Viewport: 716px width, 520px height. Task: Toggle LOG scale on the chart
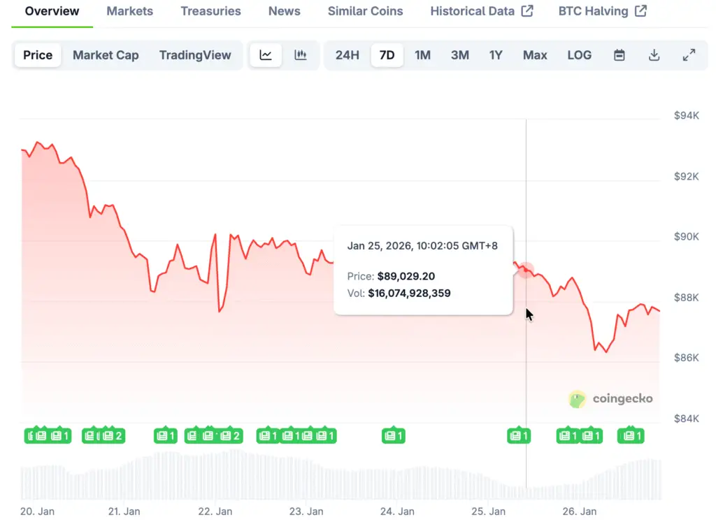pos(579,55)
